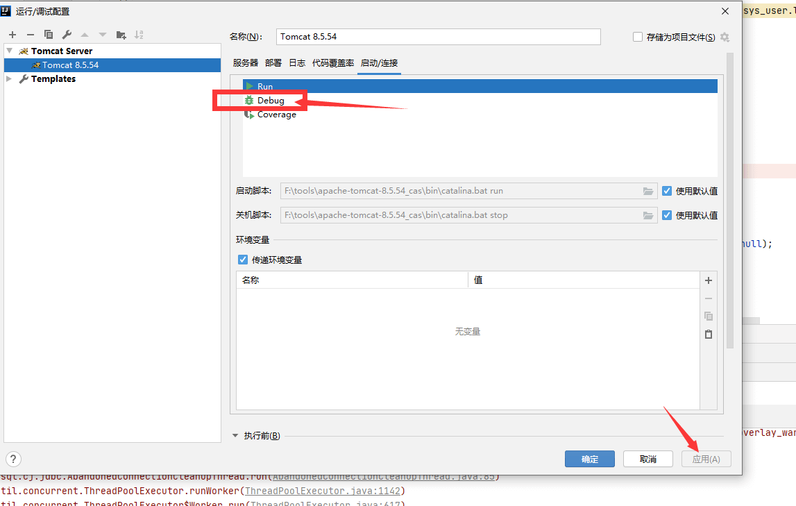The height and width of the screenshot is (506, 796).
Task: Sort configurations alphabetically
Action: tap(139, 35)
